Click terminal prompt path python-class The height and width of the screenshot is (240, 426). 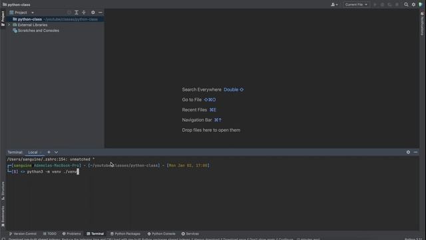click(x=124, y=165)
